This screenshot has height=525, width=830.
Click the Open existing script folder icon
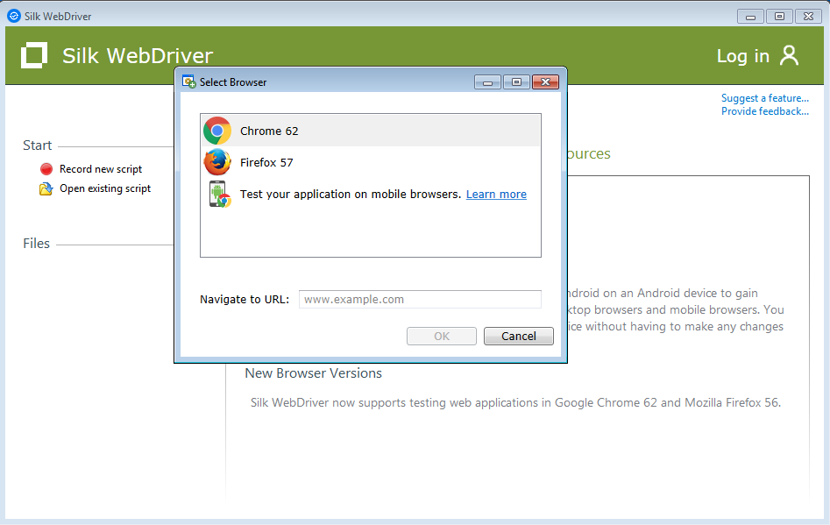coord(46,188)
